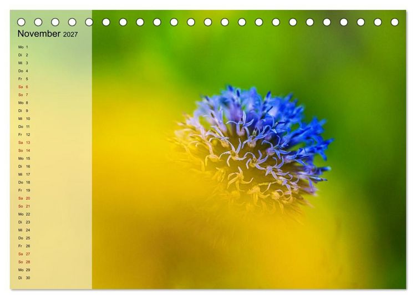Screen dimensions: 416x299
Task: Click Saturday 27 date entry
Action: [24, 254]
